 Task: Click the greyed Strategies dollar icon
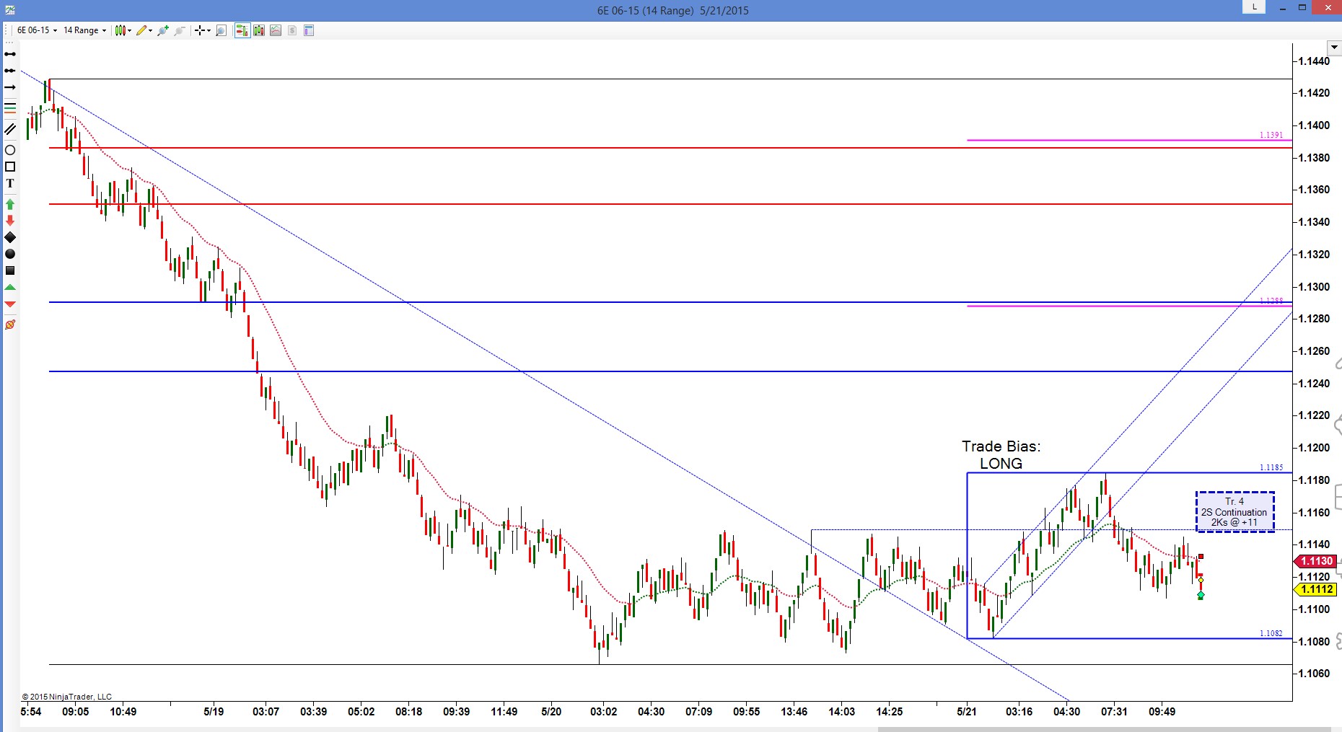click(x=292, y=30)
